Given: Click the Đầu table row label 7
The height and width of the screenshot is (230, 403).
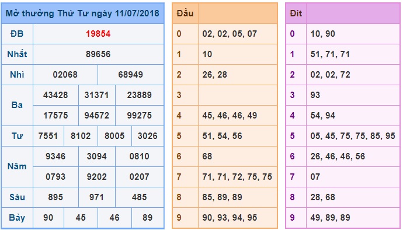Looking at the screenshot, I should tap(179, 177).
